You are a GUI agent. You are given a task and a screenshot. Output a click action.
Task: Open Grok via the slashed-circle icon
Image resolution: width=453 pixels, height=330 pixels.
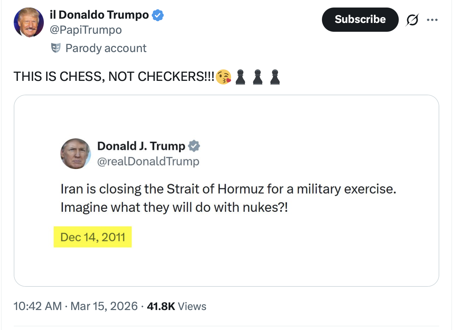coord(412,20)
